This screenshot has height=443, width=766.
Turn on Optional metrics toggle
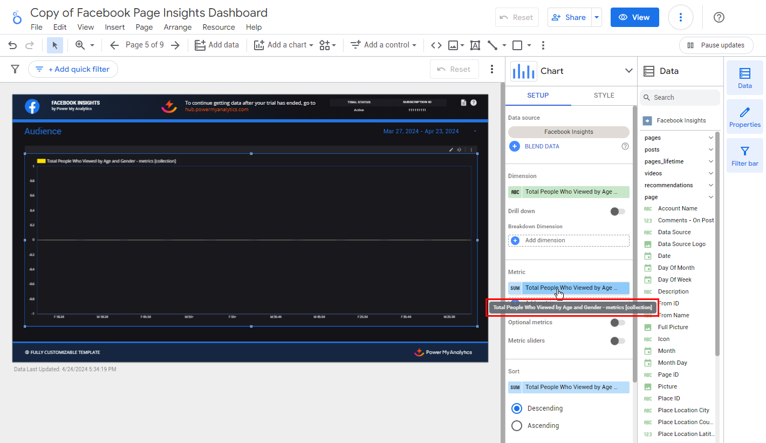617,323
